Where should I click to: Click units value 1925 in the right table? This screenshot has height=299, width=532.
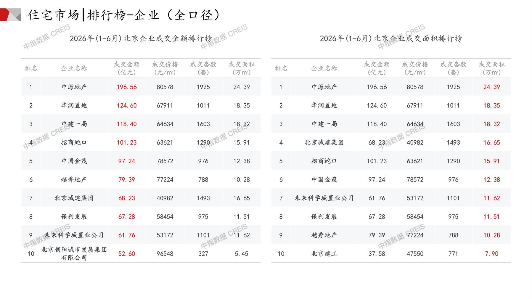[x=453, y=87]
